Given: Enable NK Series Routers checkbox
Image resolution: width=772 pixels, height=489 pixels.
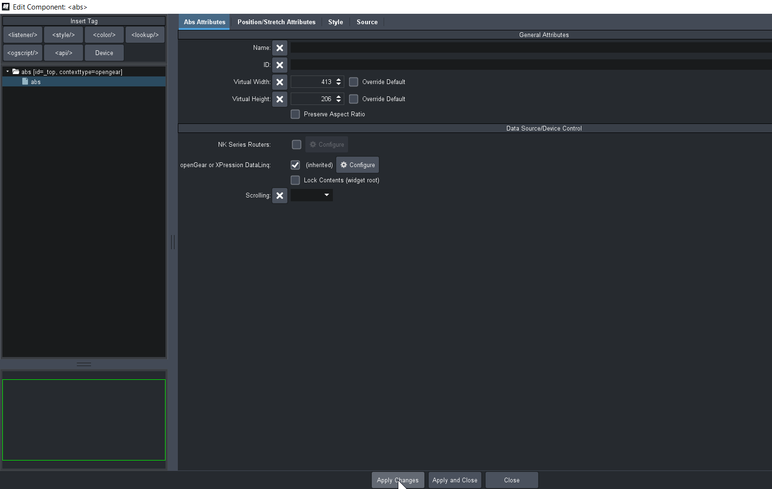Looking at the screenshot, I should [296, 145].
